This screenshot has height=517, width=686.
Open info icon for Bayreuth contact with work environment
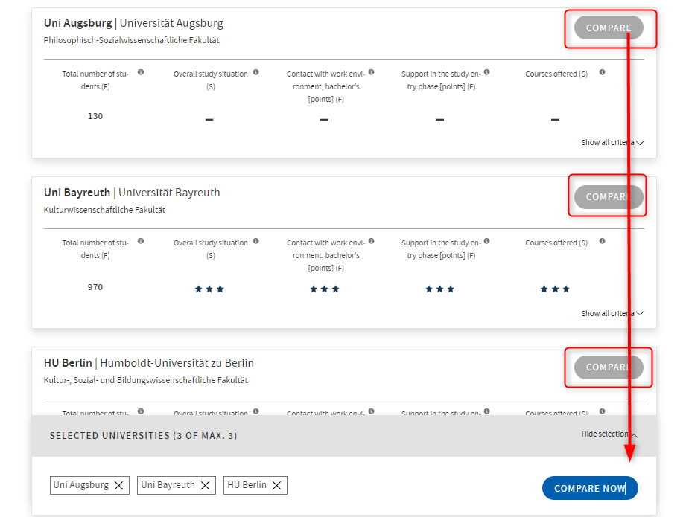tap(372, 241)
